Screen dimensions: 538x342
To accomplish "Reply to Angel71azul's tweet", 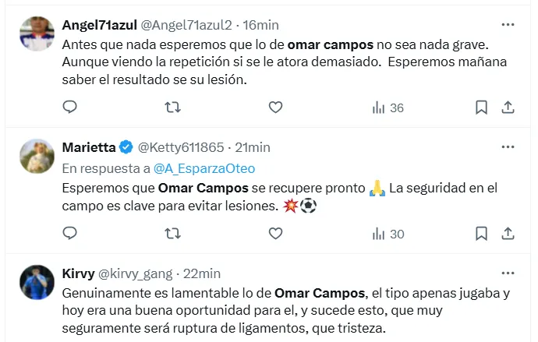I will pyautogui.click(x=69, y=107).
